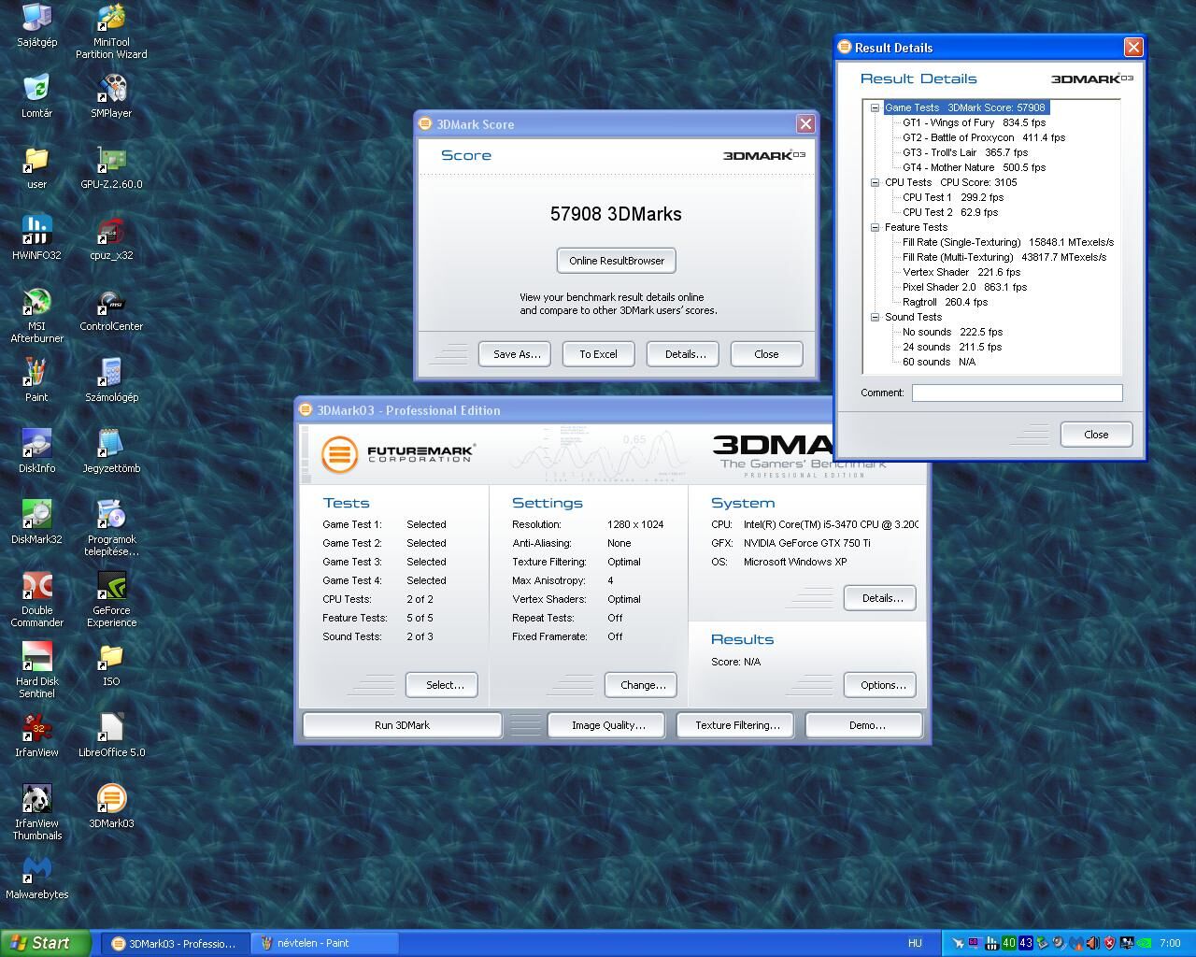The image size is (1196, 957).
Task: Close the Result Details via Close button
Action: point(1096,435)
